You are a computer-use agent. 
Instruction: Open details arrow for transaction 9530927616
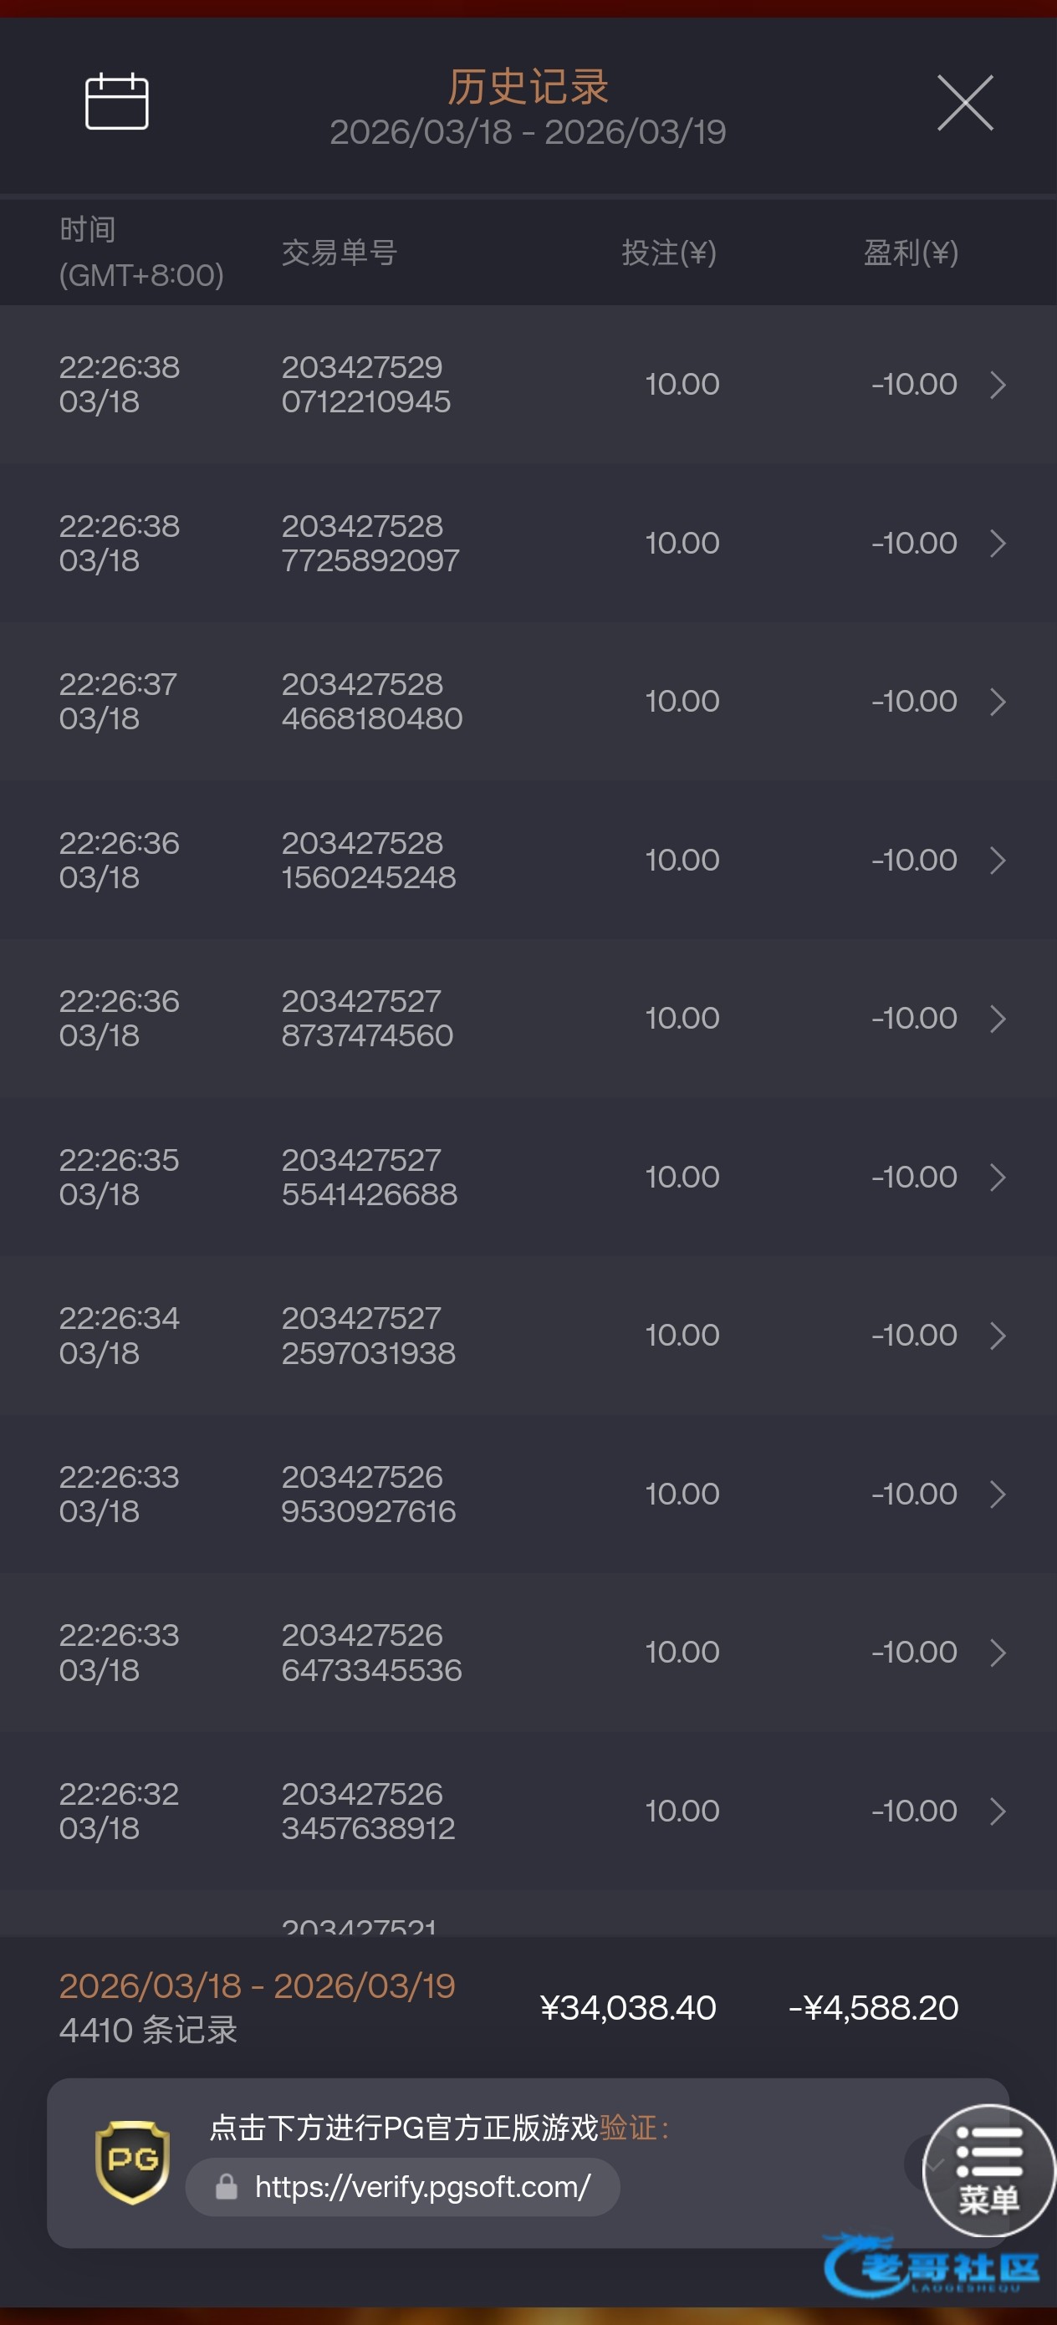(x=997, y=1494)
